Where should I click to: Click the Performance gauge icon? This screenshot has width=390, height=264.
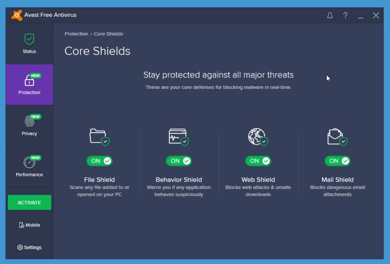(29, 163)
